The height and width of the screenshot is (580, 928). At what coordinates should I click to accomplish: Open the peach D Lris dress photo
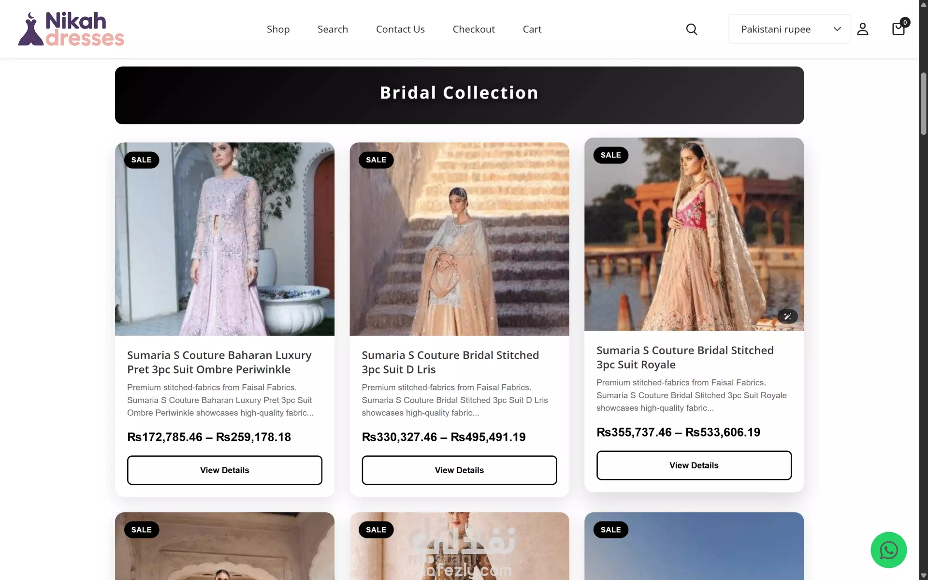[x=459, y=239]
